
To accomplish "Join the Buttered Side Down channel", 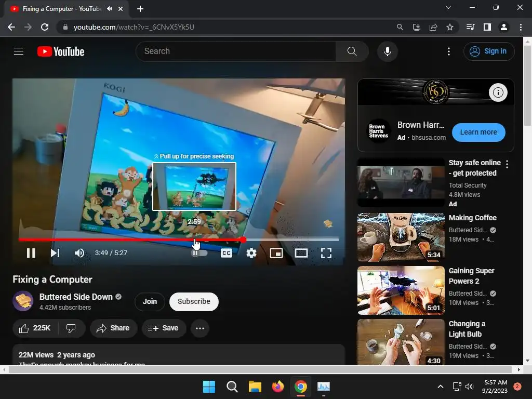I will click(x=150, y=302).
